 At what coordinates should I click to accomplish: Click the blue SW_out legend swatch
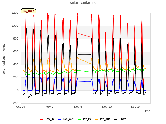(x=60, y=119)
